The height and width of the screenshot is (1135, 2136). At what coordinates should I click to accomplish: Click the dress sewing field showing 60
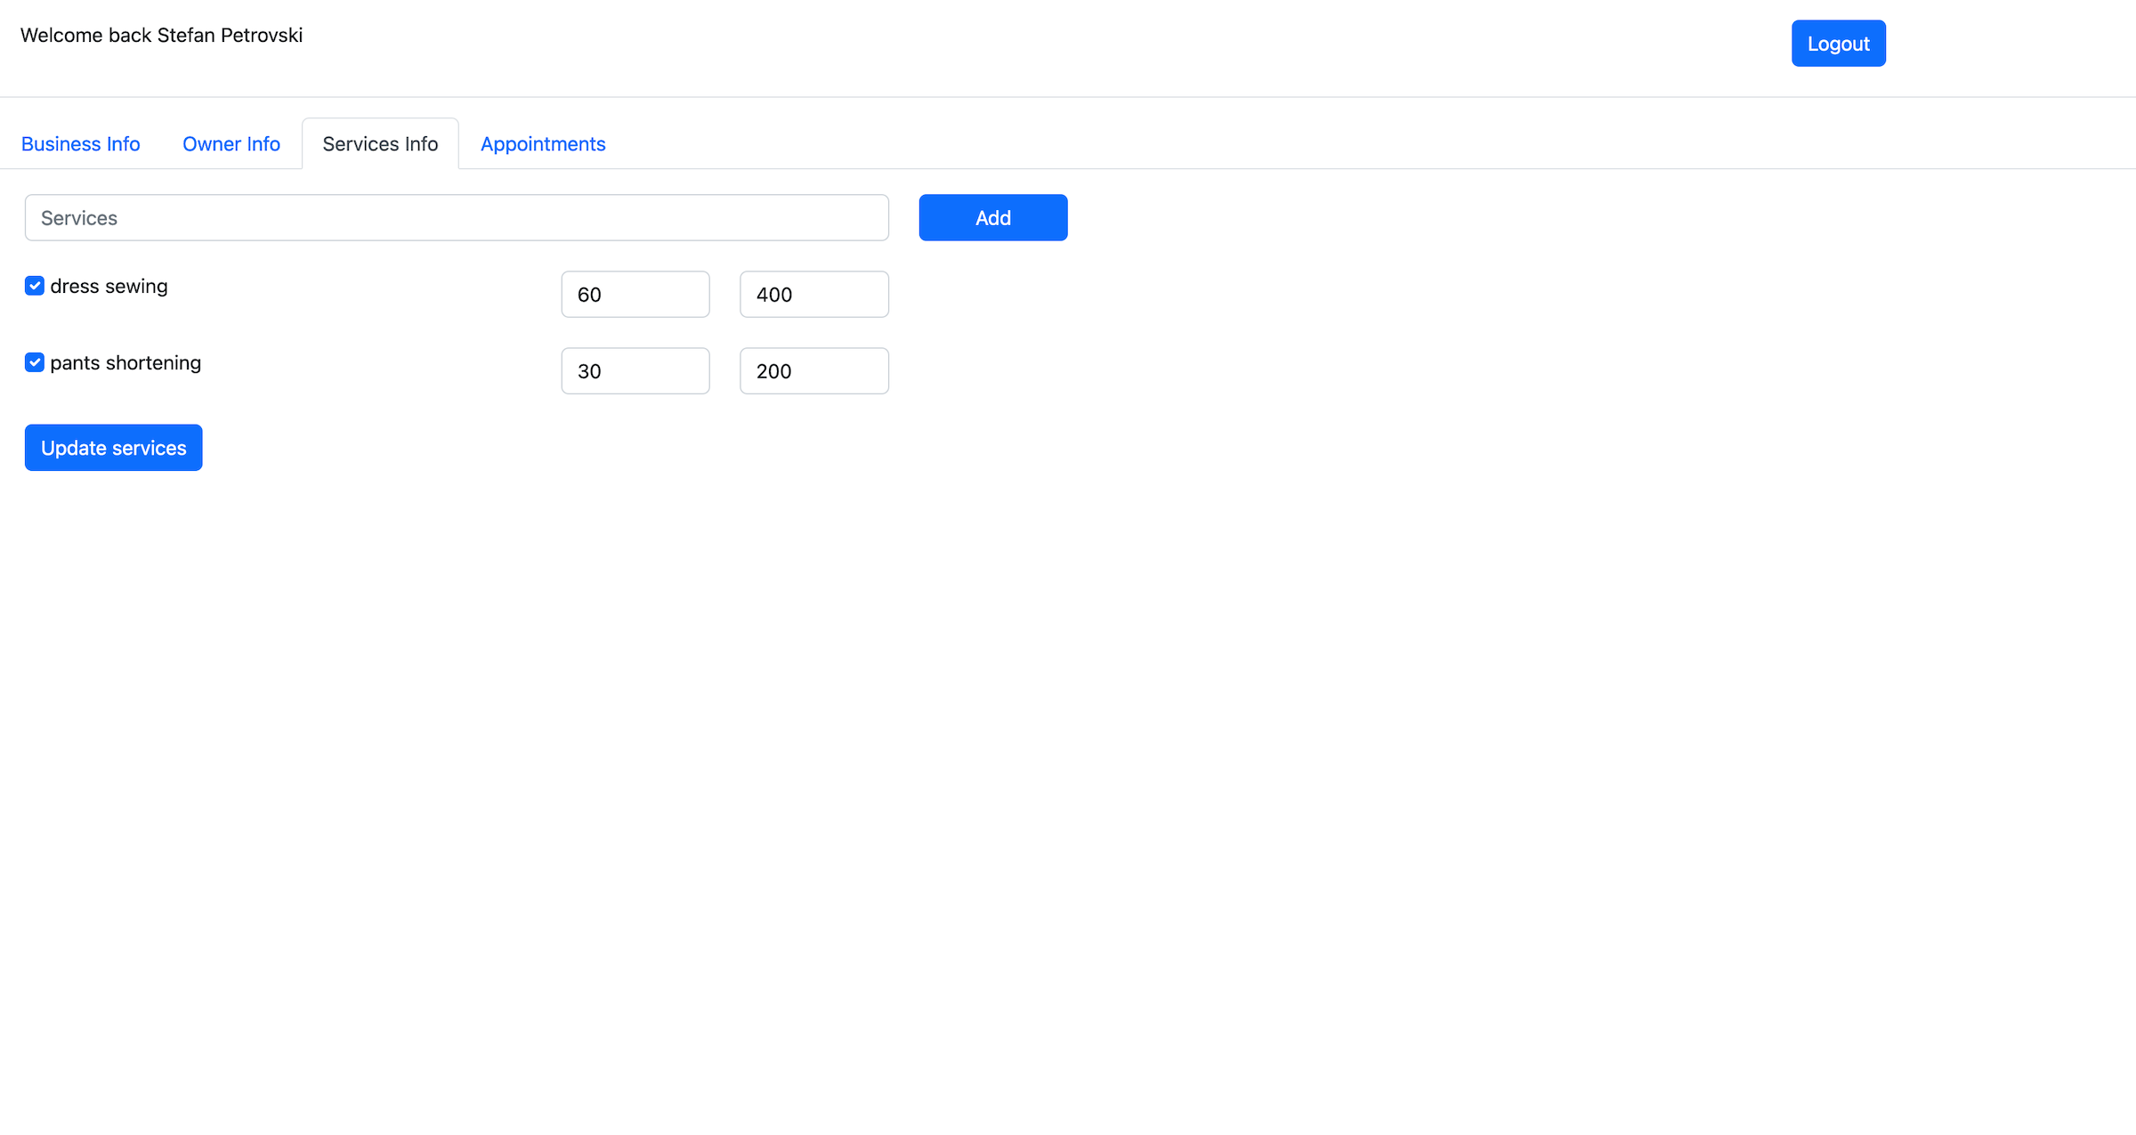coord(635,295)
